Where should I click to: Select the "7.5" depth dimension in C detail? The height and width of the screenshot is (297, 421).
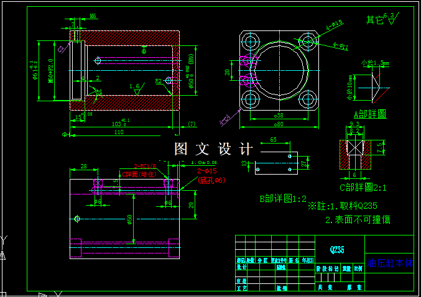[379, 147]
